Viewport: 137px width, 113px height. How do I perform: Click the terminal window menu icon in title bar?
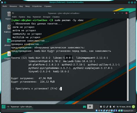[13, 13]
